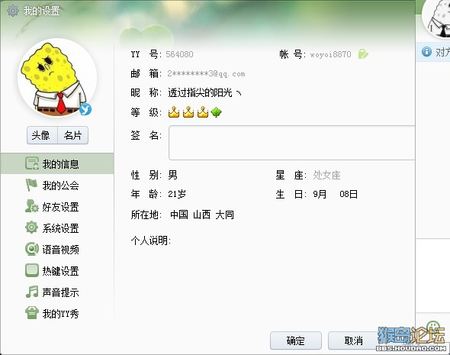Open the birthday day selector 08日
This screenshot has height=355, width=450.
click(x=349, y=194)
